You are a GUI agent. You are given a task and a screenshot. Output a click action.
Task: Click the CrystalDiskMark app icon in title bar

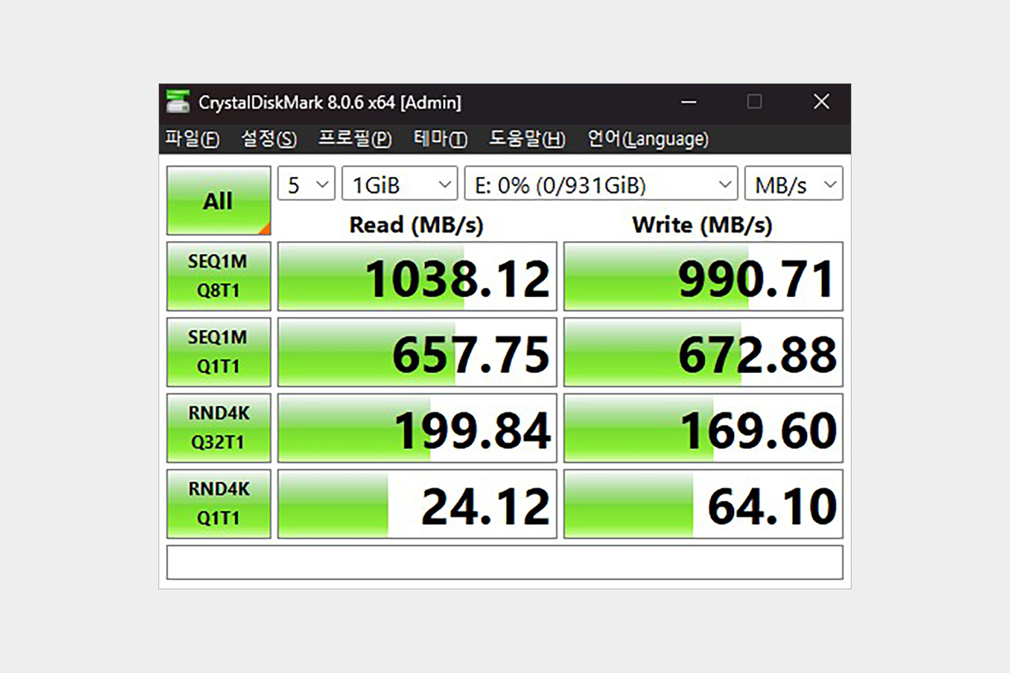pyautogui.click(x=178, y=102)
